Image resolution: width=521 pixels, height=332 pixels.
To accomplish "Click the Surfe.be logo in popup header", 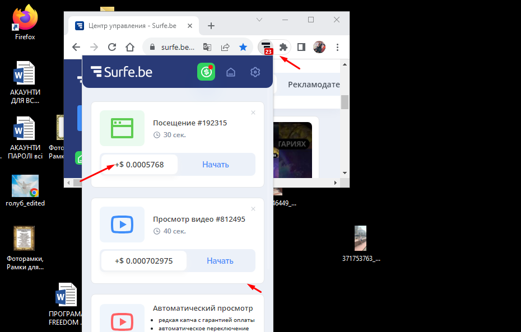I will 122,72.
